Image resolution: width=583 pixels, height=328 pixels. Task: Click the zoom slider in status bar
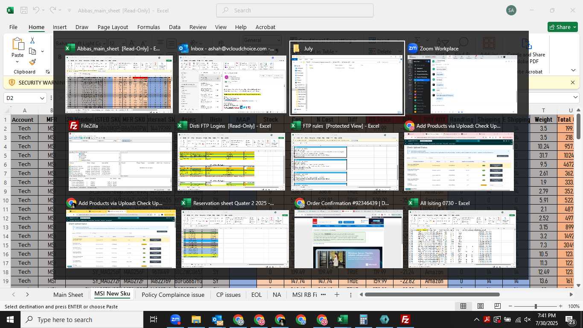pyautogui.click(x=536, y=306)
